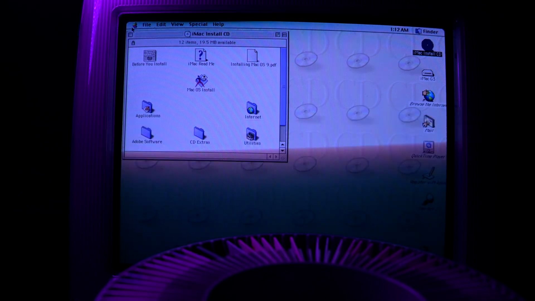Viewport: 535px width, 301px height.
Task: Select the Before You Install icon
Action: pos(150,58)
